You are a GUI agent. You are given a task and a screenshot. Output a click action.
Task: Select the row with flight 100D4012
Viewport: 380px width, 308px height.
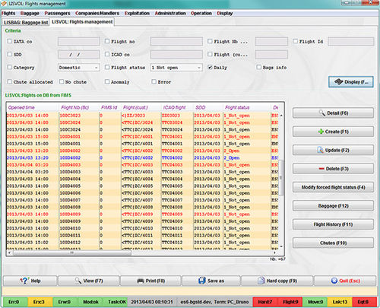coord(142,243)
